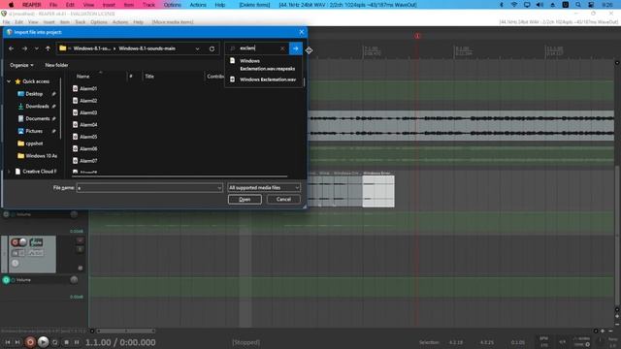Screen dimensions: 621x349
Task: Open Options menu in macOS menu bar
Action: (173, 5)
